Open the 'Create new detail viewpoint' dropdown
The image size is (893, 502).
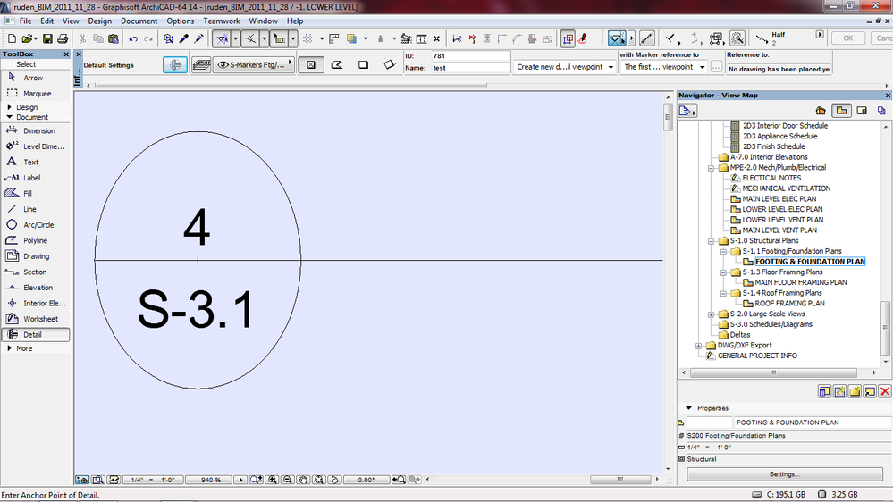click(x=565, y=67)
